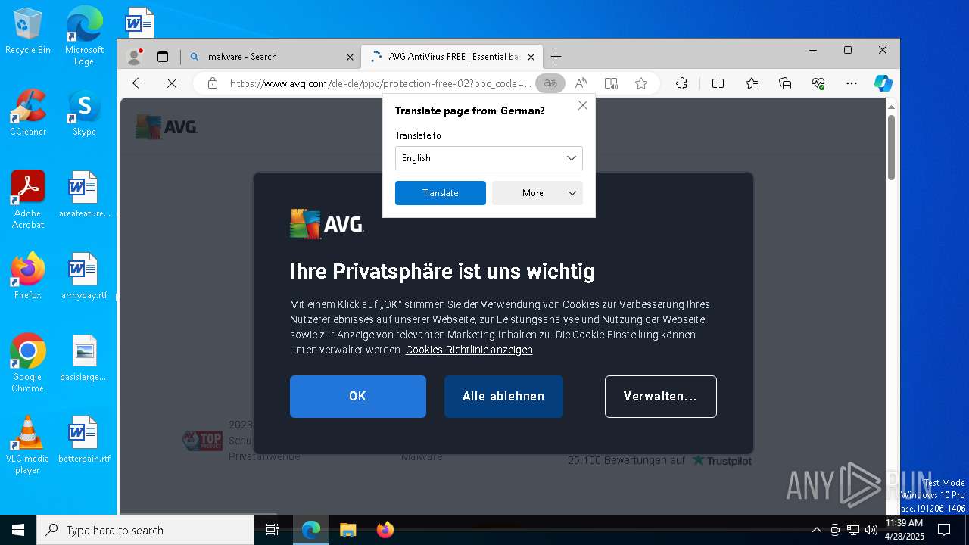Open Read aloud icon
The image size is (969, 545).
coord(581,83)
